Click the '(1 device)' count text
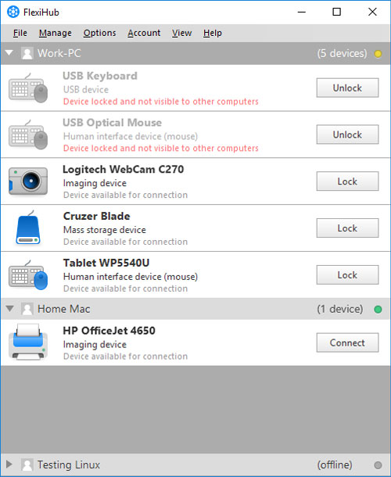Screen dimensions: 391x477 [x=340, y=309]
